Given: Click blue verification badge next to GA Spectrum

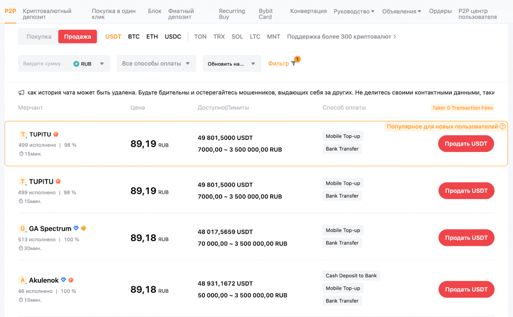Looking at the screenshot, I should (x=76, y=228).
